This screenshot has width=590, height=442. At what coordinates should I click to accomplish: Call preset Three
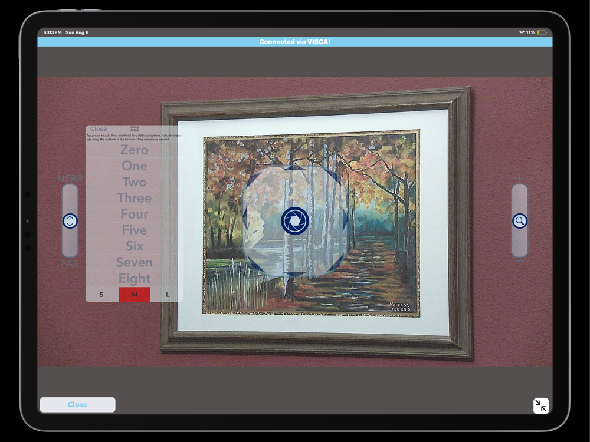click(135, 198)
